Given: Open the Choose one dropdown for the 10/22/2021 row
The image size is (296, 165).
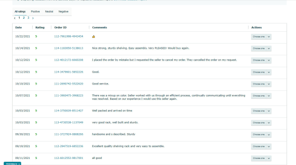Looking at the screenshot, I should coord(261,37).
